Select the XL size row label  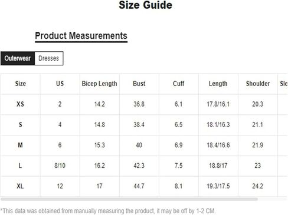[20, 186]
